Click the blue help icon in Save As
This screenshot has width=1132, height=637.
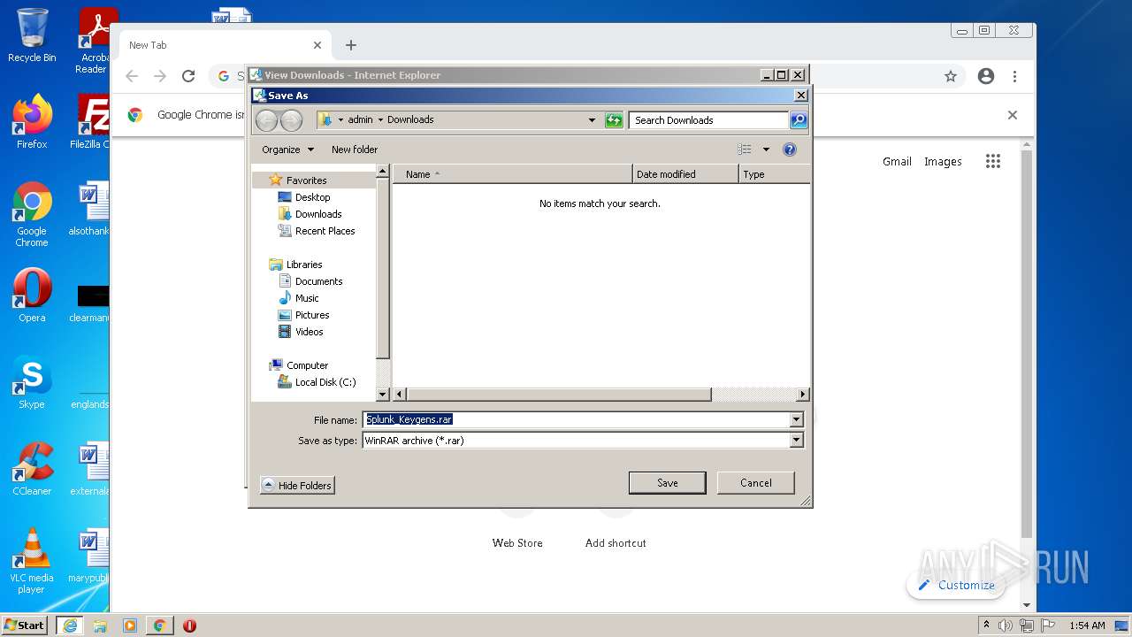(x=790, y=150)
